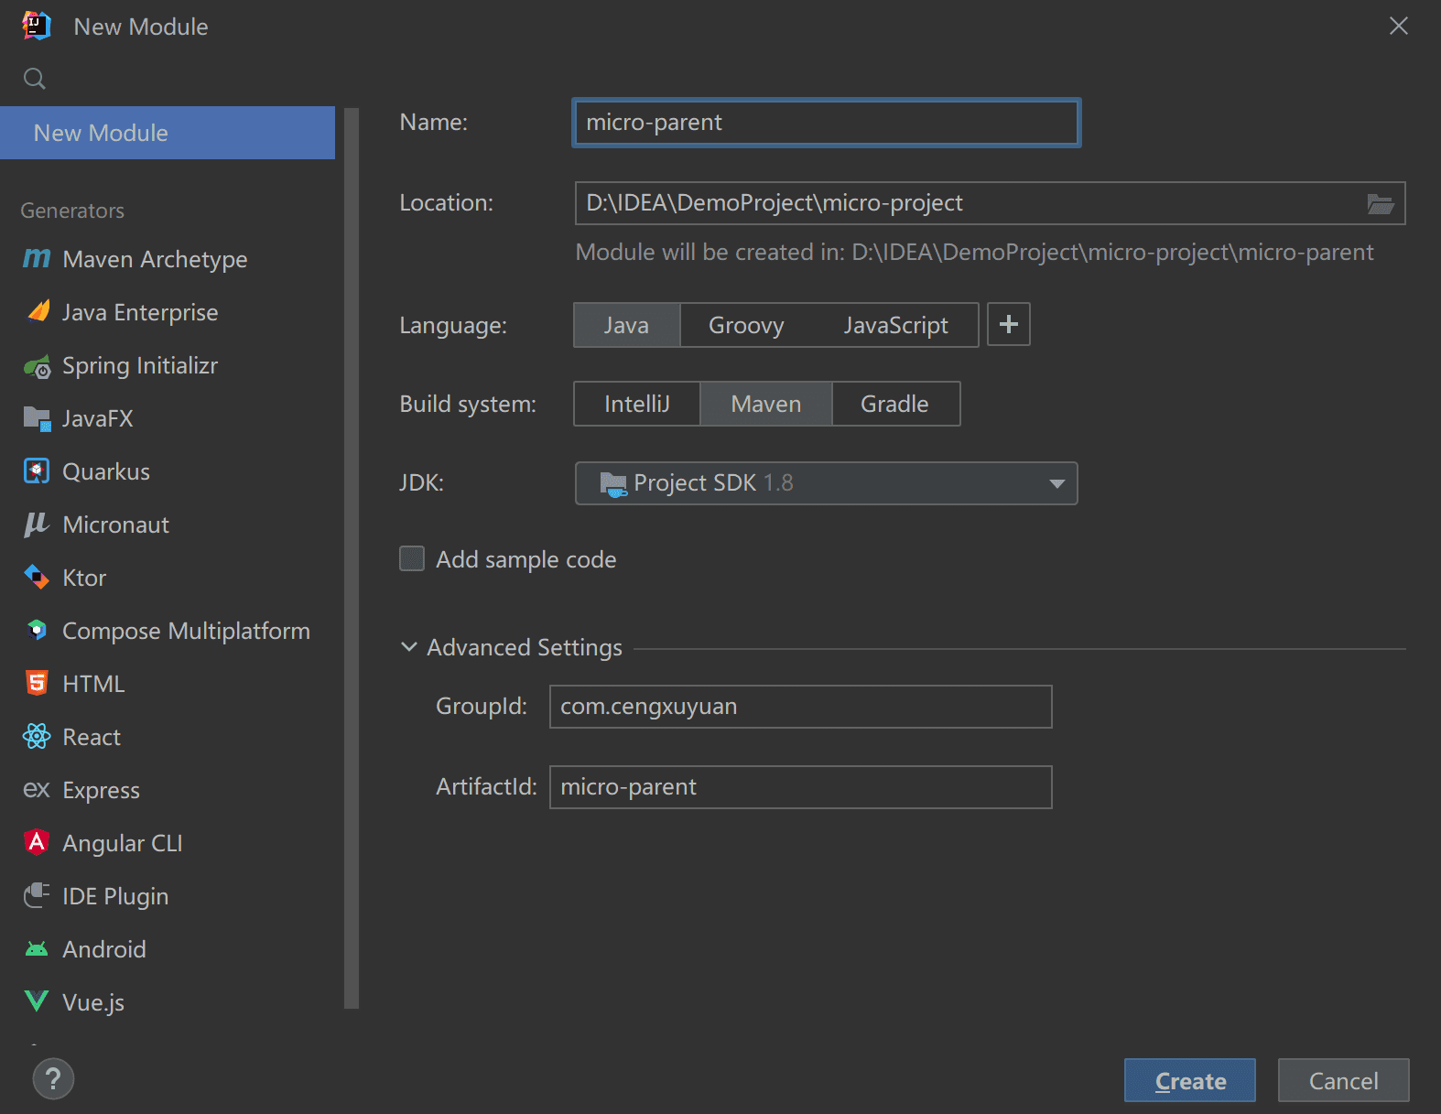Click the Vue.js logo icon
This screenshot has height=1114, width=1441.
37,1001
